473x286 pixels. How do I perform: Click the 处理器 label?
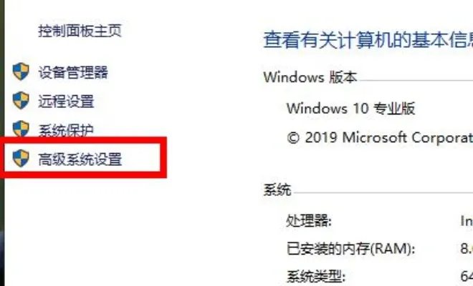coord(309,221)
